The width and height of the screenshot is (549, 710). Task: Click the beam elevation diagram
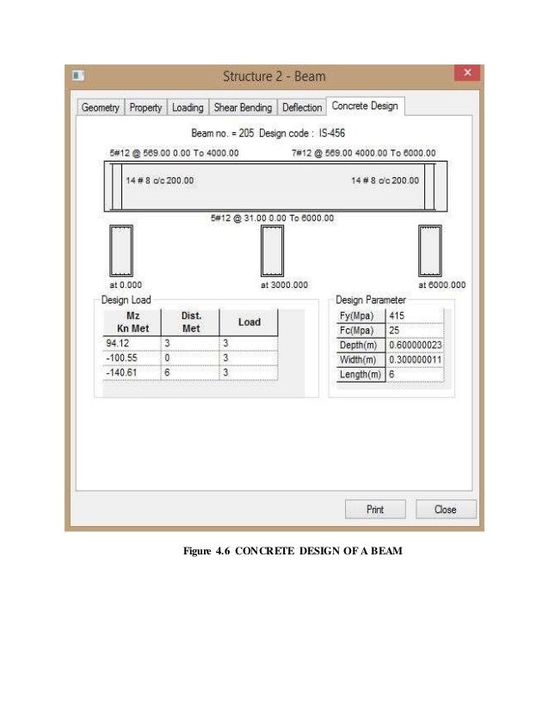tap(275, 187)
